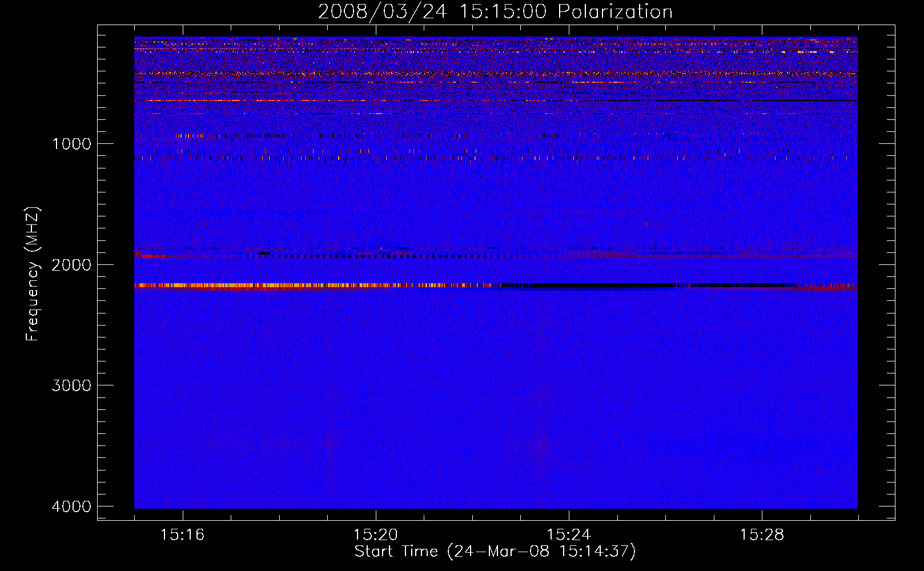Screen dimensions: 924x571
Task: Select the 1000 frequency tick label
Action: click(71, 143)
